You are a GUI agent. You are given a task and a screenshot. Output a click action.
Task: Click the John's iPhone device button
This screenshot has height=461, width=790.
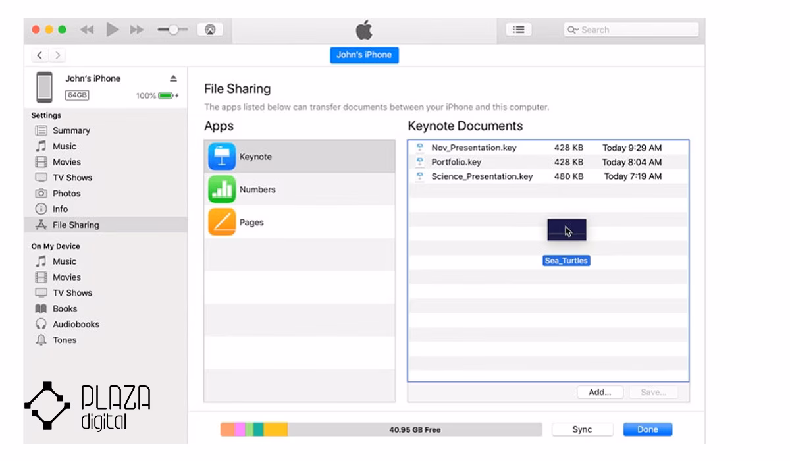click(x=364, y=55)
